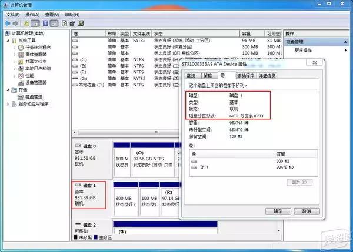Collapse the 磁盘管理 section in the actions pane
The height and width of the screenshot is (252, 353).
pos(345,42)
